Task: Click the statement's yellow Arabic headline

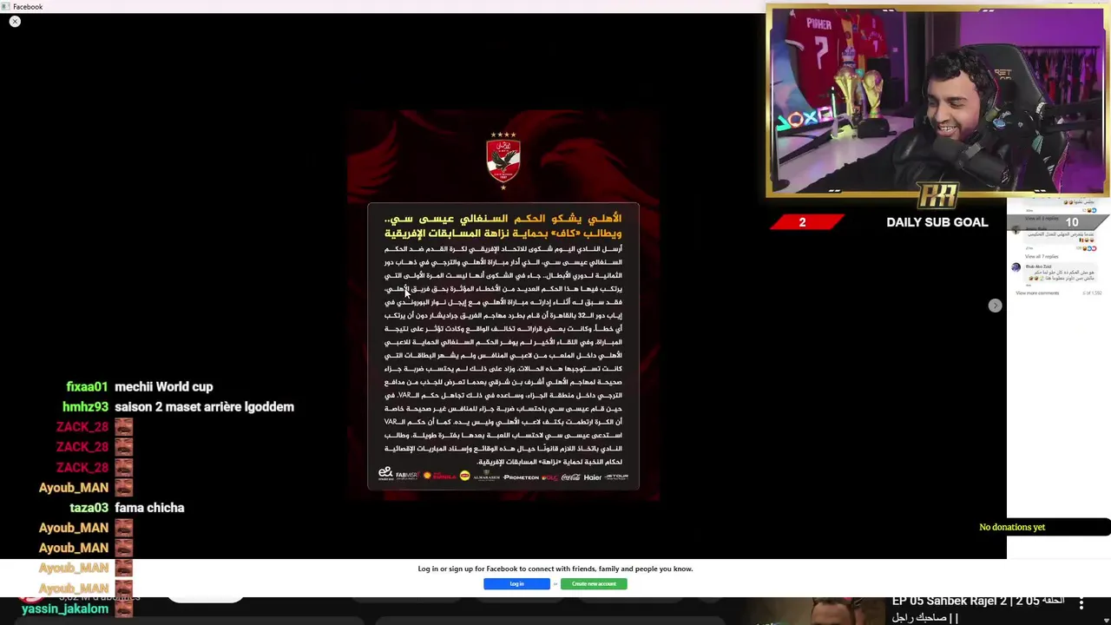Action: click(503, 226)
